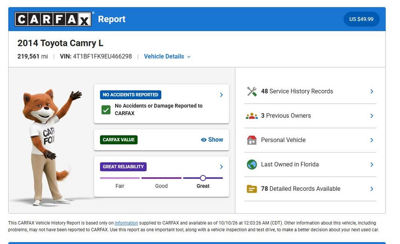The height and width of the screenshot is (244, 400).
Task: Expand the 78 Detailed Records Available row
Action: tap(310, 189)
